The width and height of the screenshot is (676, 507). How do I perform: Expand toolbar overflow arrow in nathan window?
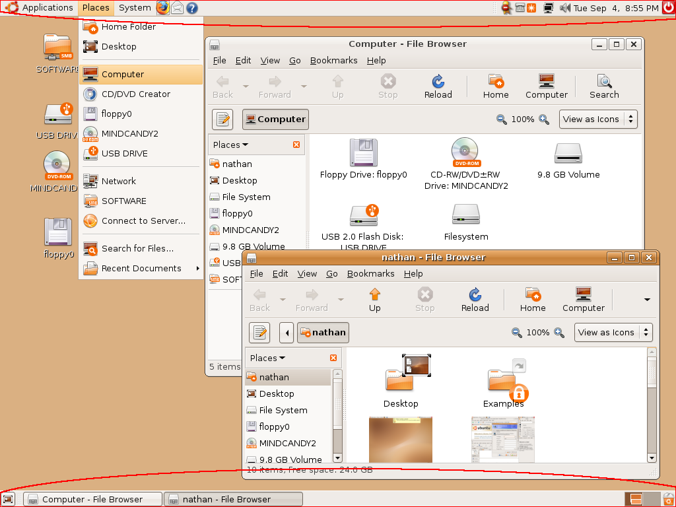point(647,300)
